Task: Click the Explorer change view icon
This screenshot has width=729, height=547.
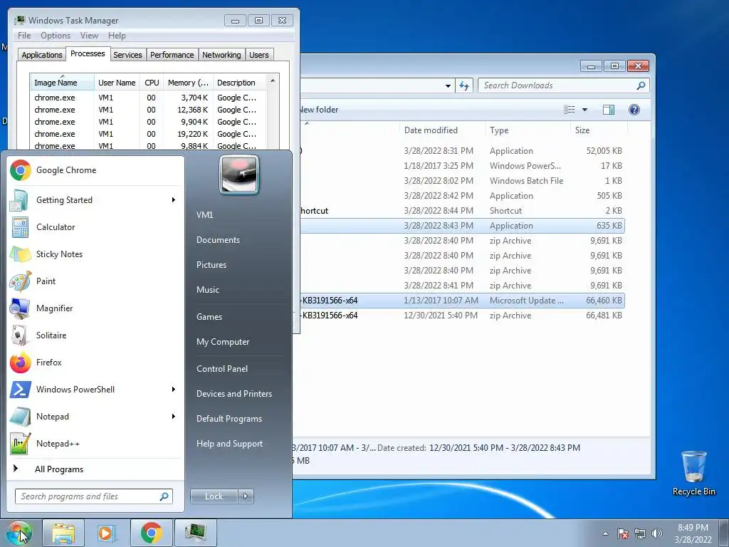Action: [569, 110]
